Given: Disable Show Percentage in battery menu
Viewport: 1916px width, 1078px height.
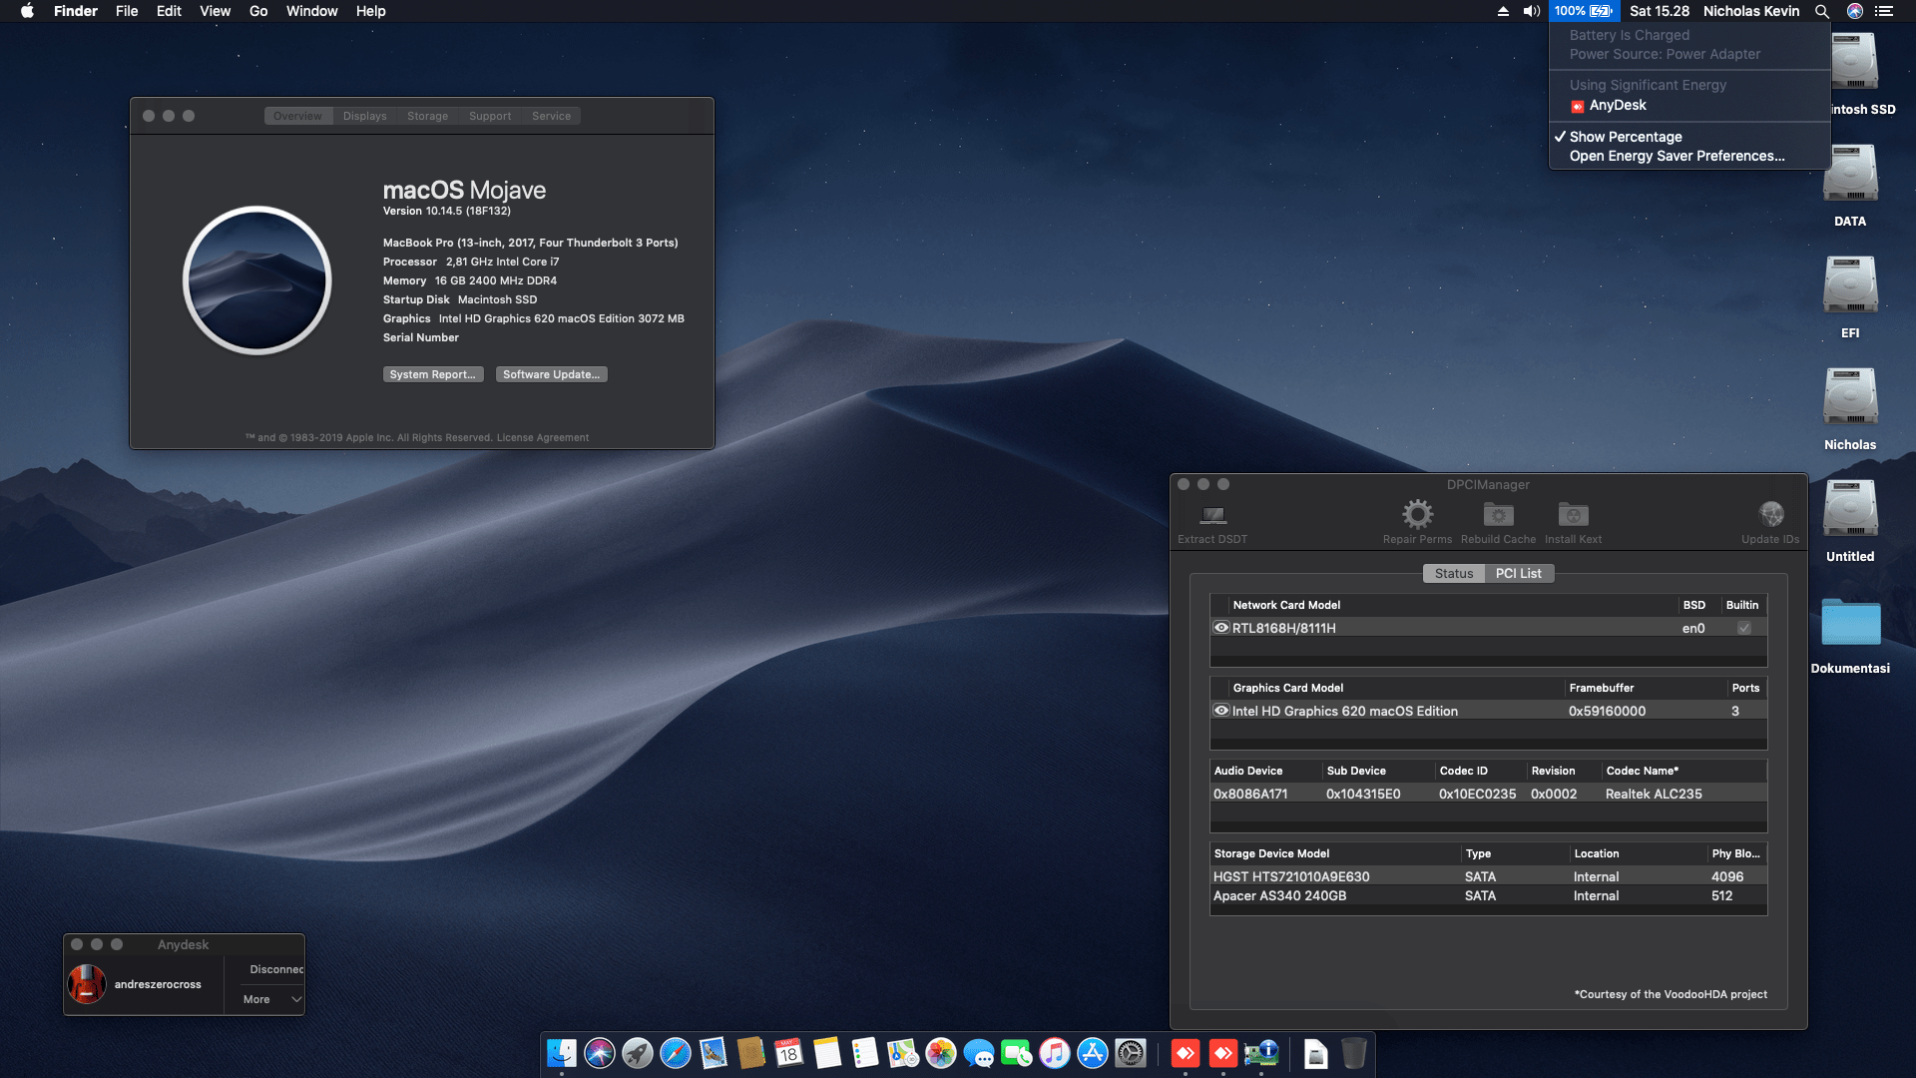Looking at the screenshot, I should click(x=1622, y=137).
